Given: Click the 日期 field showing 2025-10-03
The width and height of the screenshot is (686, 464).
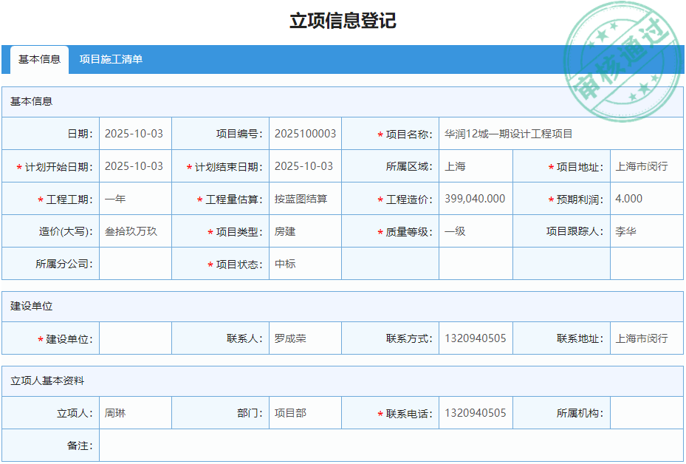Looking at the screenshot, I should (x=135, y=134).
